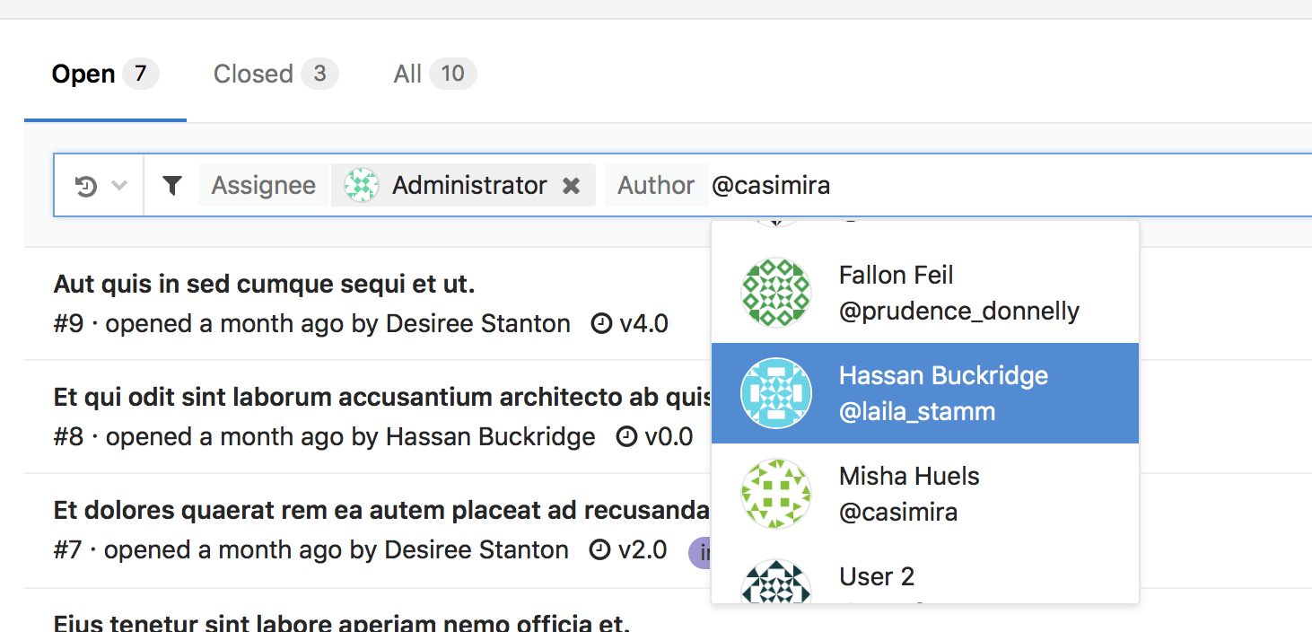The height and width of the screenshot is (632, 1312).
Task: Remove the Administrator assignee filter token
Action: click(571, 186)
